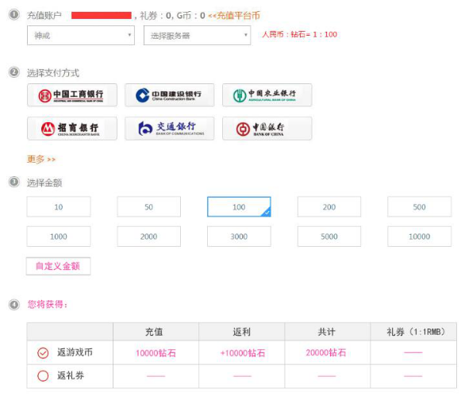Select the 1000 recharge amount
This screenshot has height=396, width=465.
[59, 236]
